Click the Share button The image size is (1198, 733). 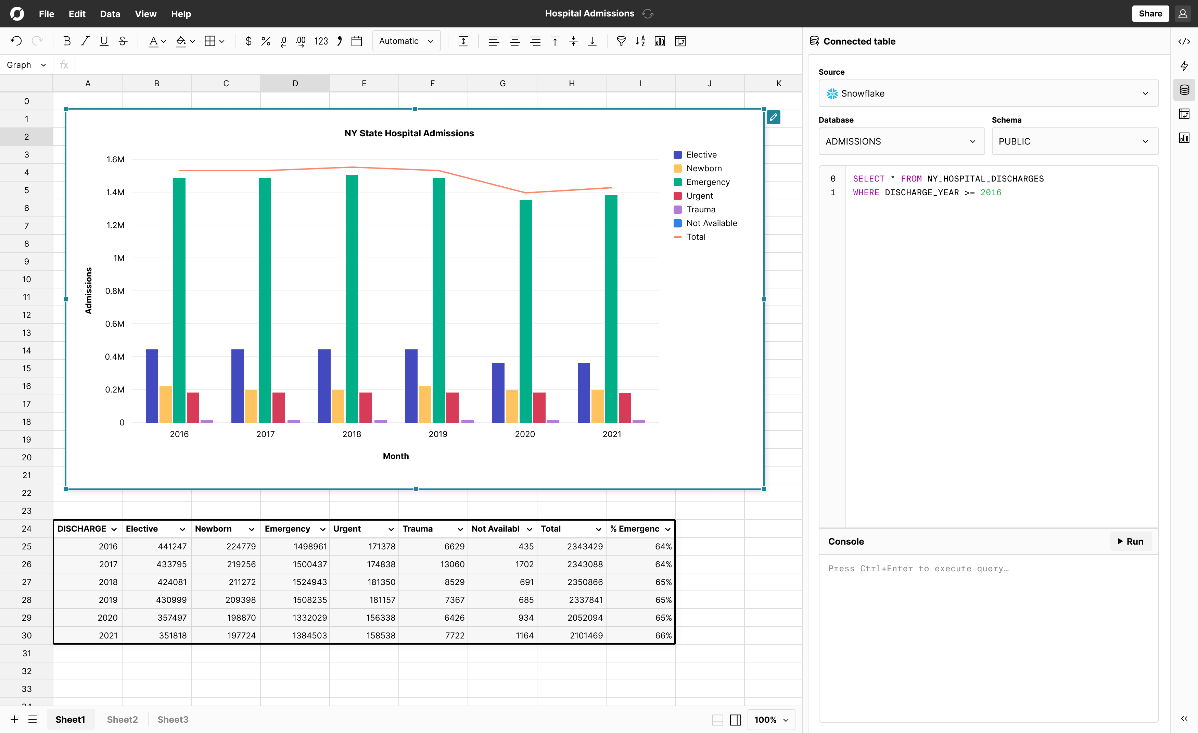(1150, 13)
